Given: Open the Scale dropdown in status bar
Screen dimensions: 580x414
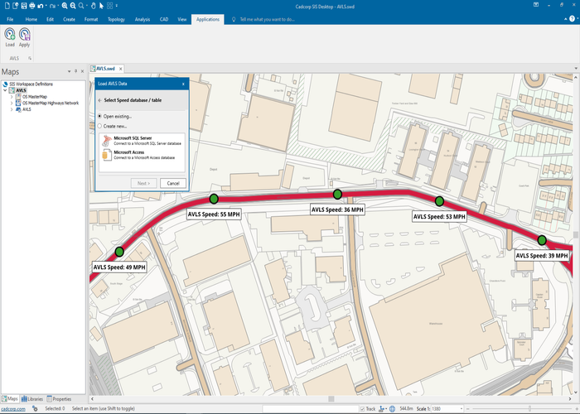Looking at the screenshot, I should click(462, 409).
